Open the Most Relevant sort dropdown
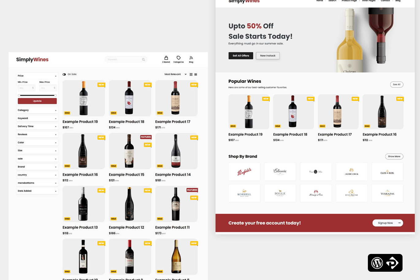 click(175, 74)
